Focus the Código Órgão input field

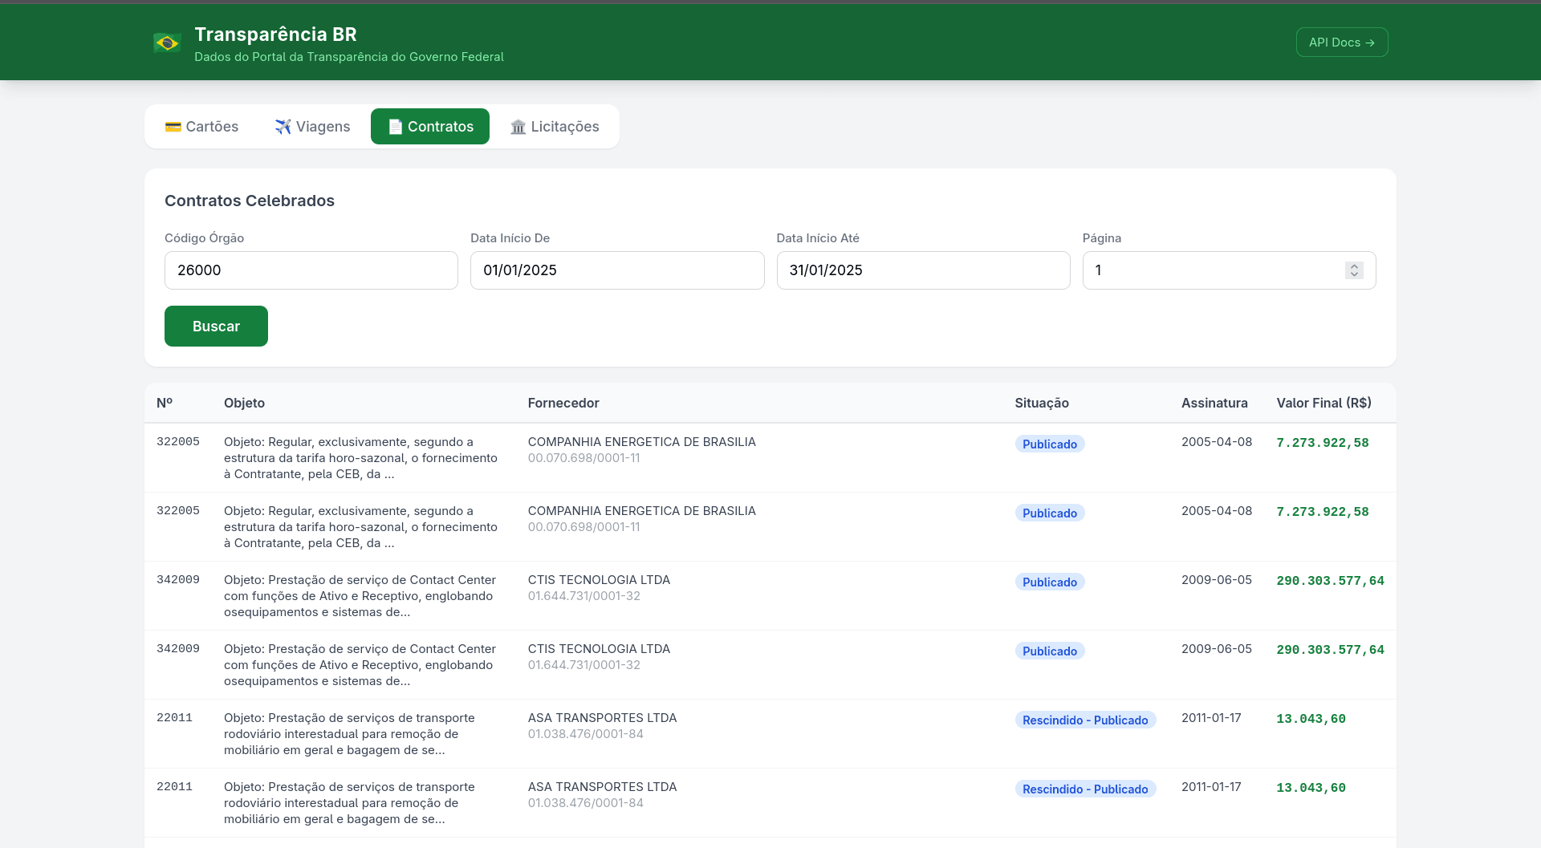click(311, 270)
